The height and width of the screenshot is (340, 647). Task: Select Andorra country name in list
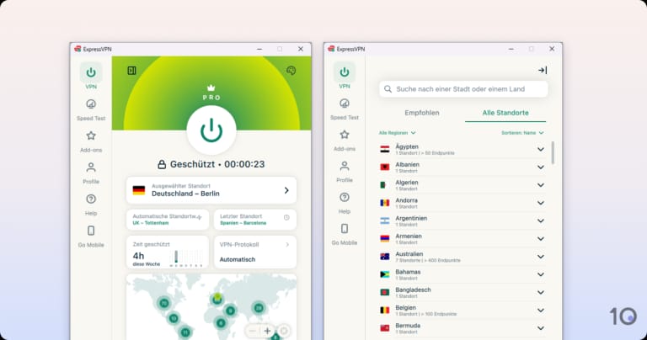[406, 200]
